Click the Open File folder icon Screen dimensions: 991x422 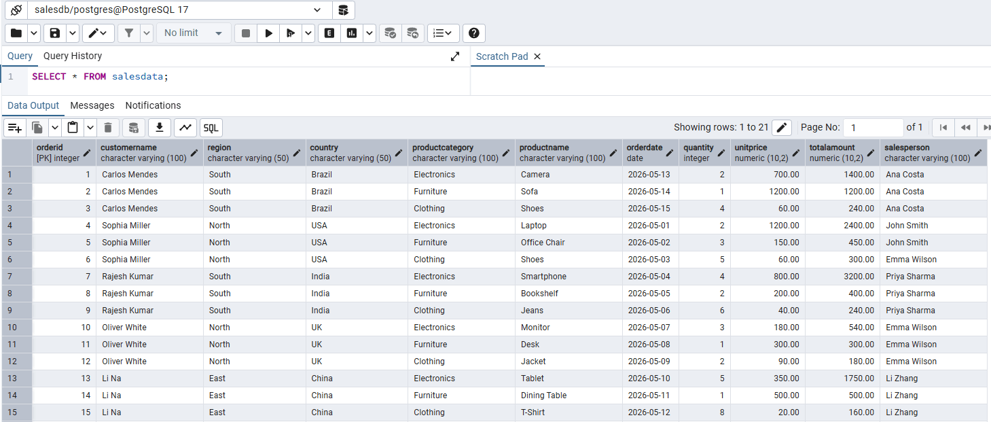click(16, 33)
